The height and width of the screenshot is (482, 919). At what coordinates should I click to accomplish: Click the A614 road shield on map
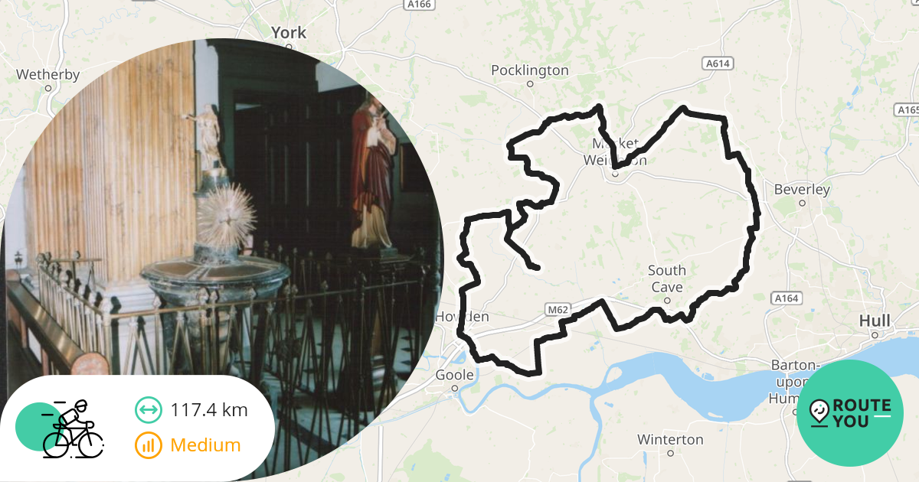tap(717, 64)
